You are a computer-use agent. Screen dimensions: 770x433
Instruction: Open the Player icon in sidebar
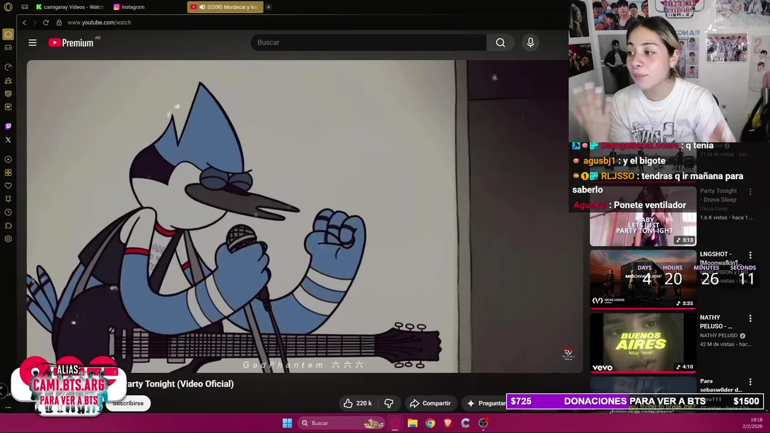8,159
